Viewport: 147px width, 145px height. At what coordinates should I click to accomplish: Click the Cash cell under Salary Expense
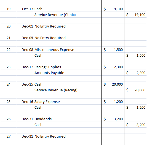pos(68,107)
